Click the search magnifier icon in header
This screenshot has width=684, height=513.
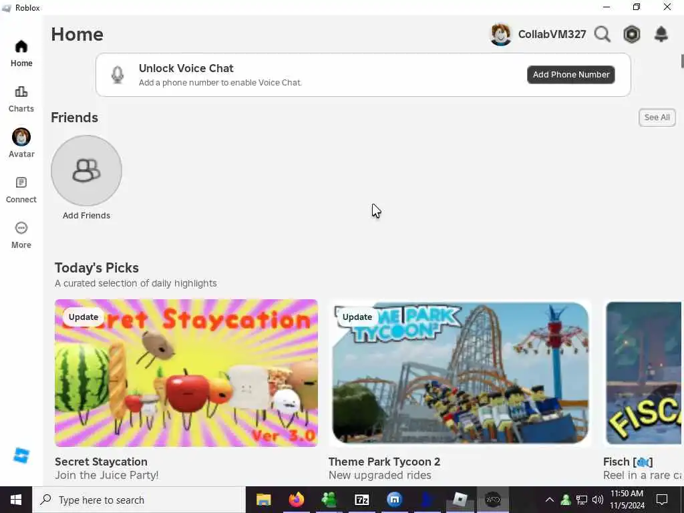point(603,34)
